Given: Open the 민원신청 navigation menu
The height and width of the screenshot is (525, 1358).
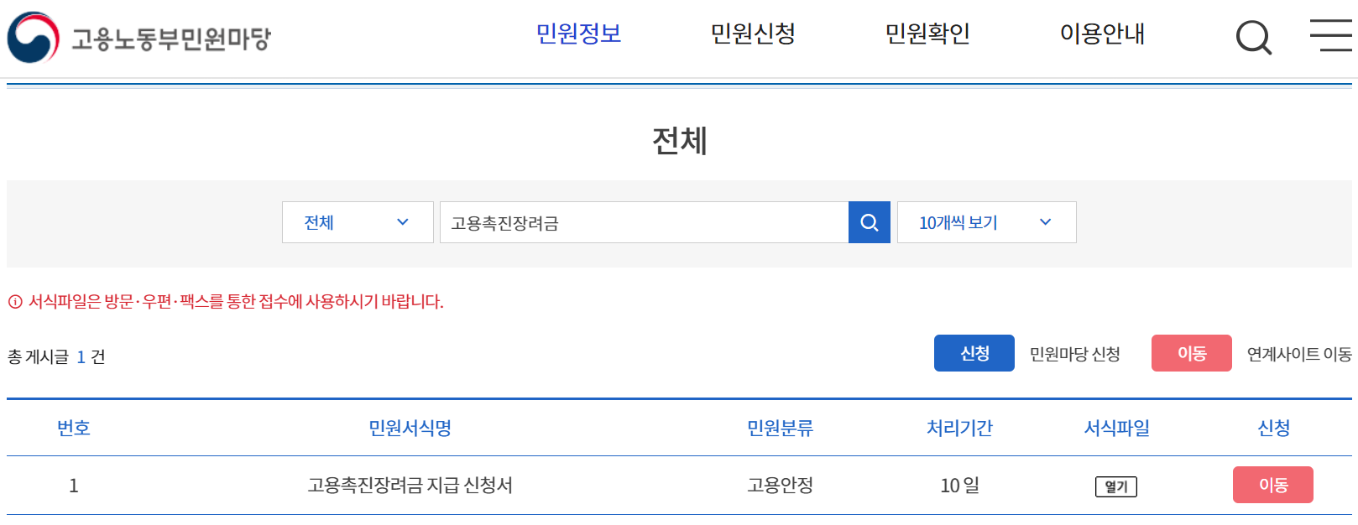Looking at the screenshot, I should point(753,34).
